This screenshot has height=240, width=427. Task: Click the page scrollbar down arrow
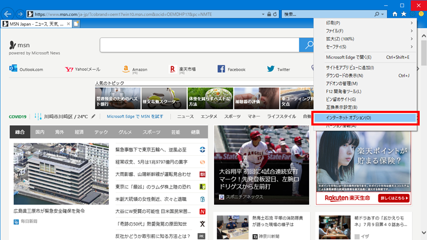coord(424,233)
